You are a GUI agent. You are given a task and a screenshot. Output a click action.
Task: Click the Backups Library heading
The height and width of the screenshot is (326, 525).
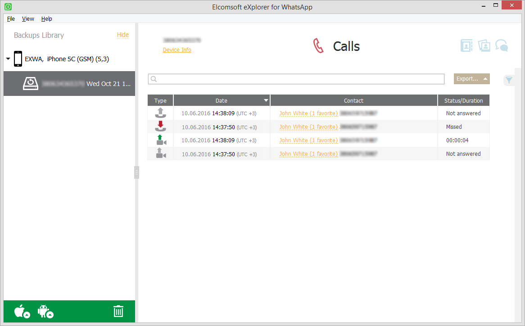click(x=39, y=35)
